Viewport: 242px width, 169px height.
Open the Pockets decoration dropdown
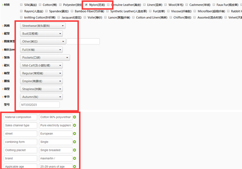coord(45,57)
